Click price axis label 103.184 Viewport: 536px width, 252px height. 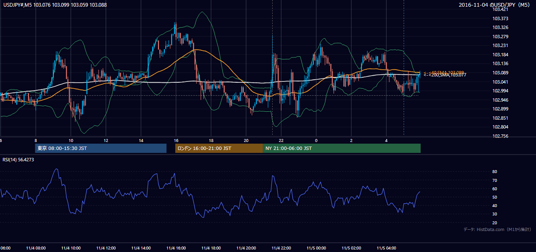(500, 55)
